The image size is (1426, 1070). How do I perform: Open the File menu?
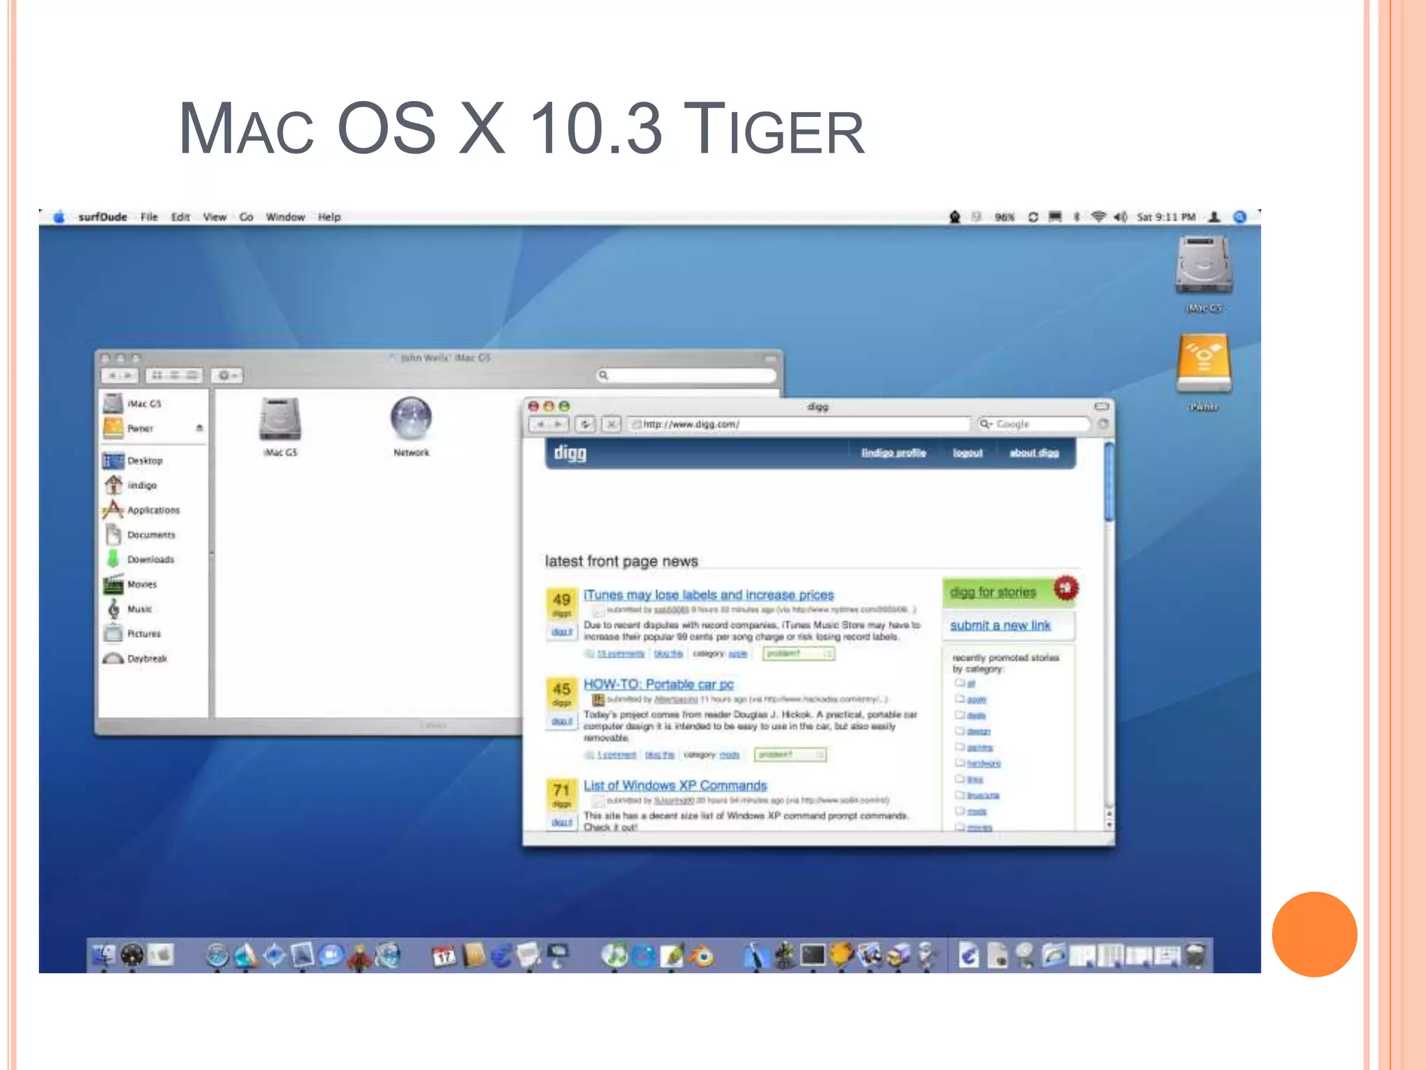point(149,217)
